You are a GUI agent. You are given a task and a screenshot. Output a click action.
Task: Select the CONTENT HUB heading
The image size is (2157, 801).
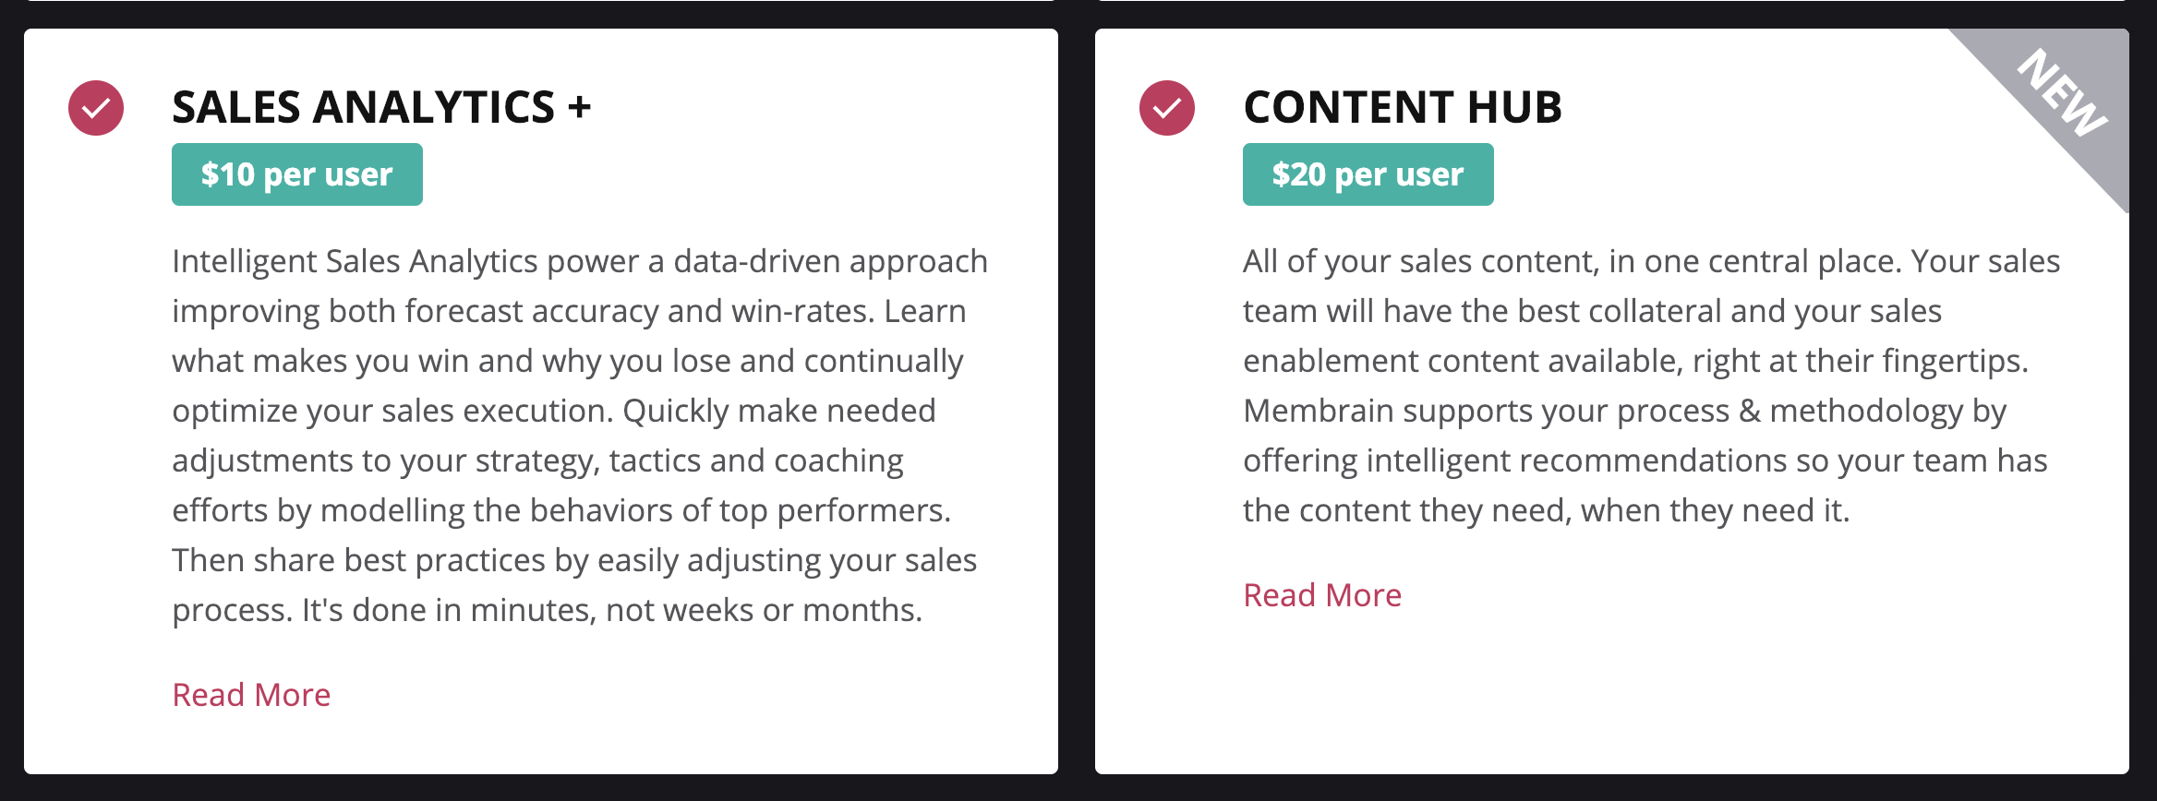click(x=1403, y=107)
